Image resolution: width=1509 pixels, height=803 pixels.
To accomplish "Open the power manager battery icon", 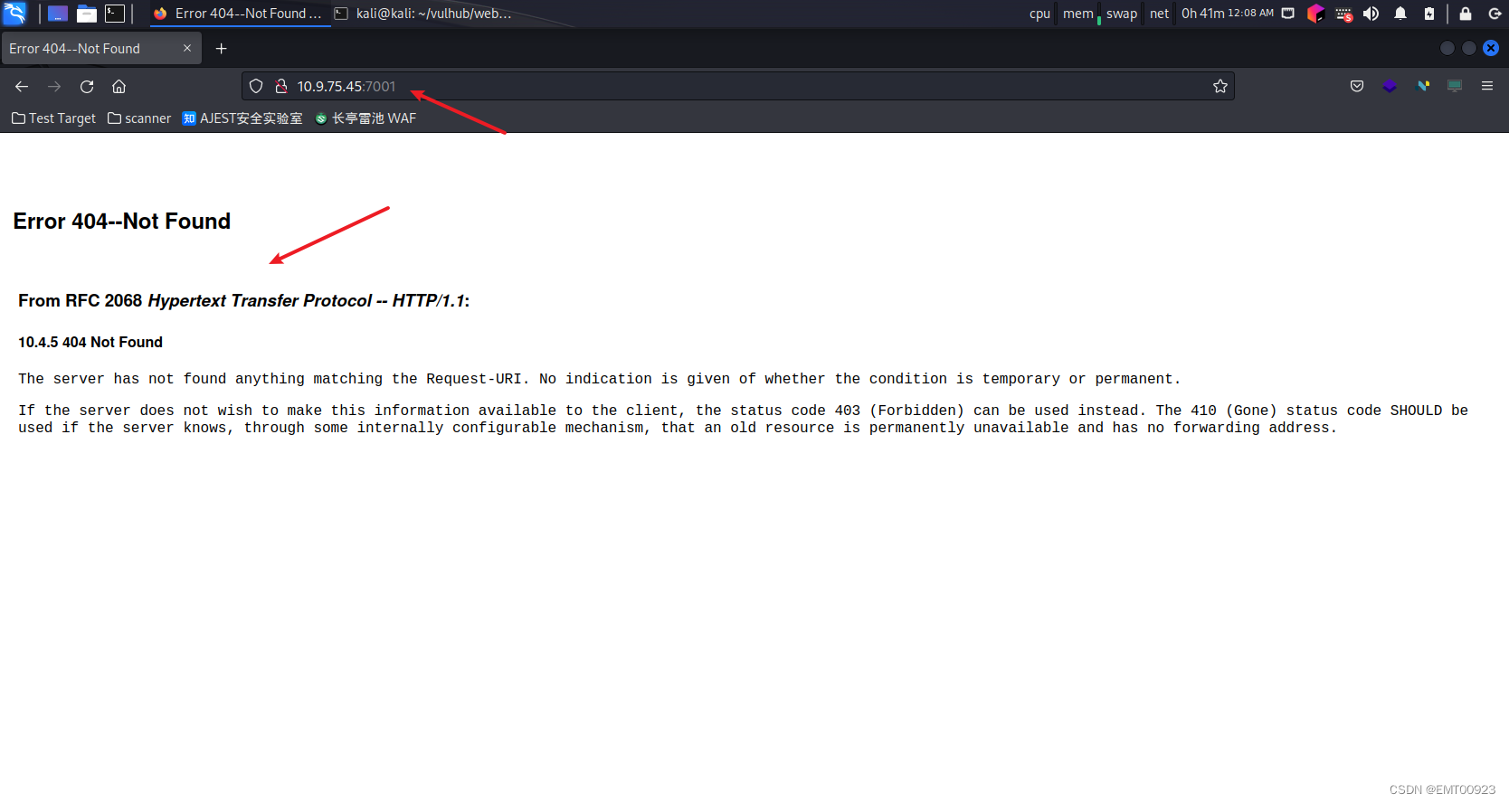I will 1429,14.
